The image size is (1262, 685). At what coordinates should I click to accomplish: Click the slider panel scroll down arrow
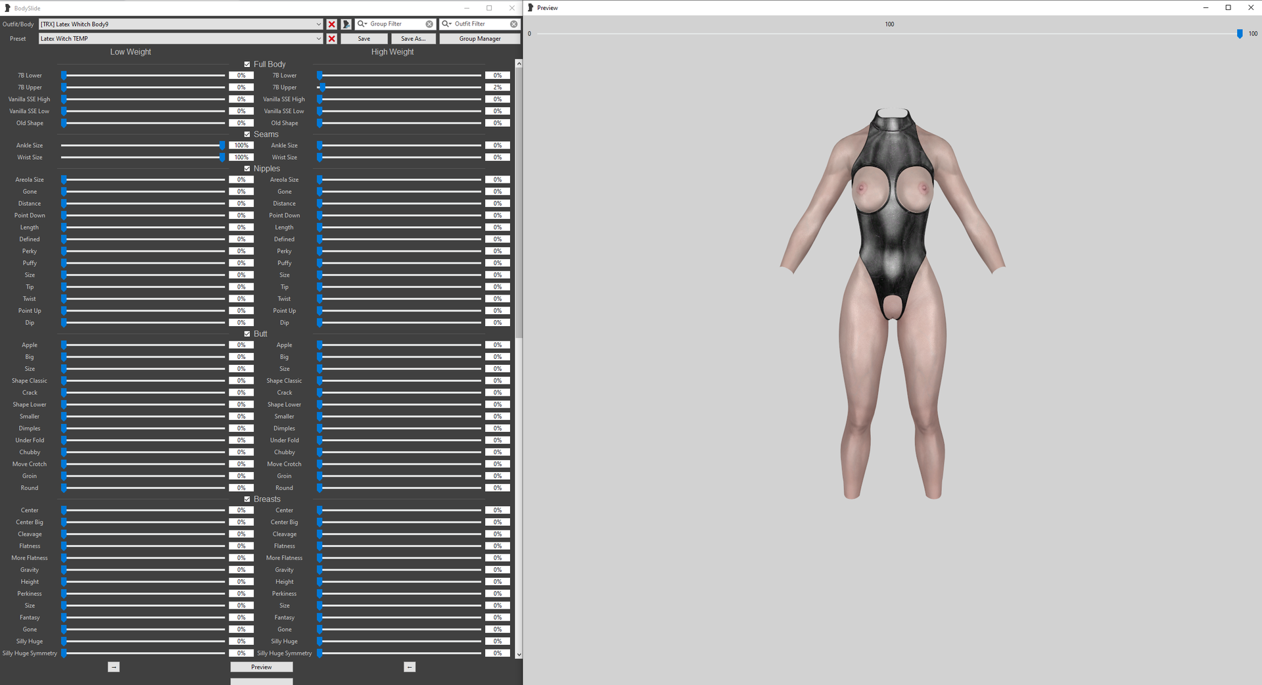pyautogui.click(x=519, y=655)
